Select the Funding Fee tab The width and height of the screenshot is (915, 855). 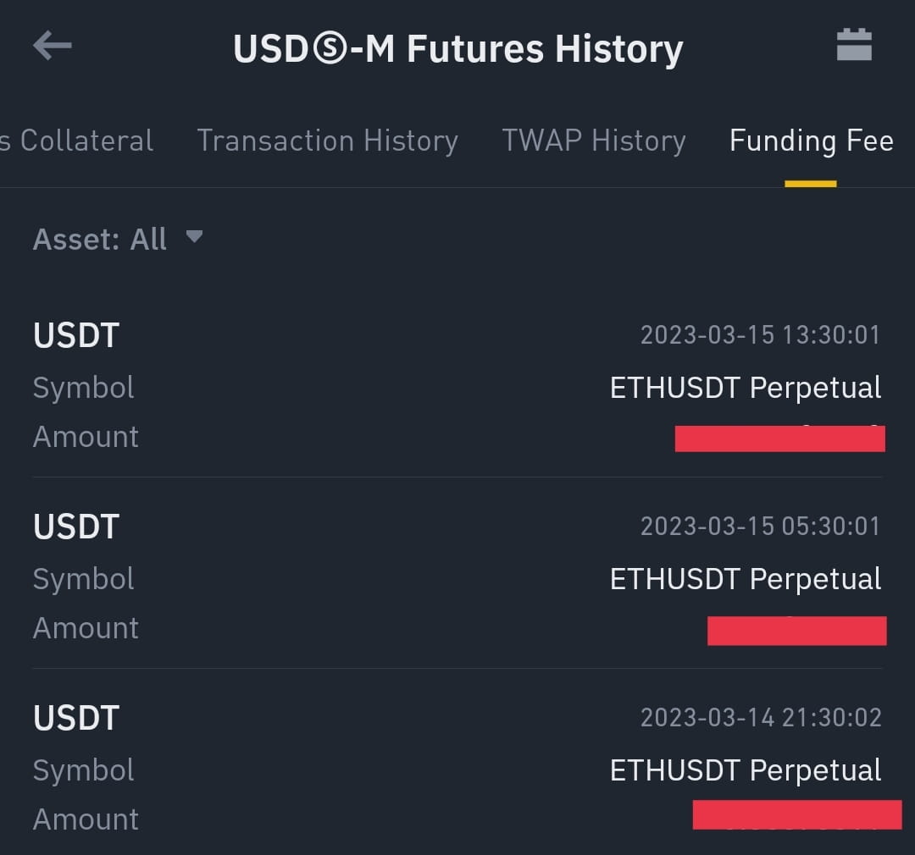click(x=811, y=141)
